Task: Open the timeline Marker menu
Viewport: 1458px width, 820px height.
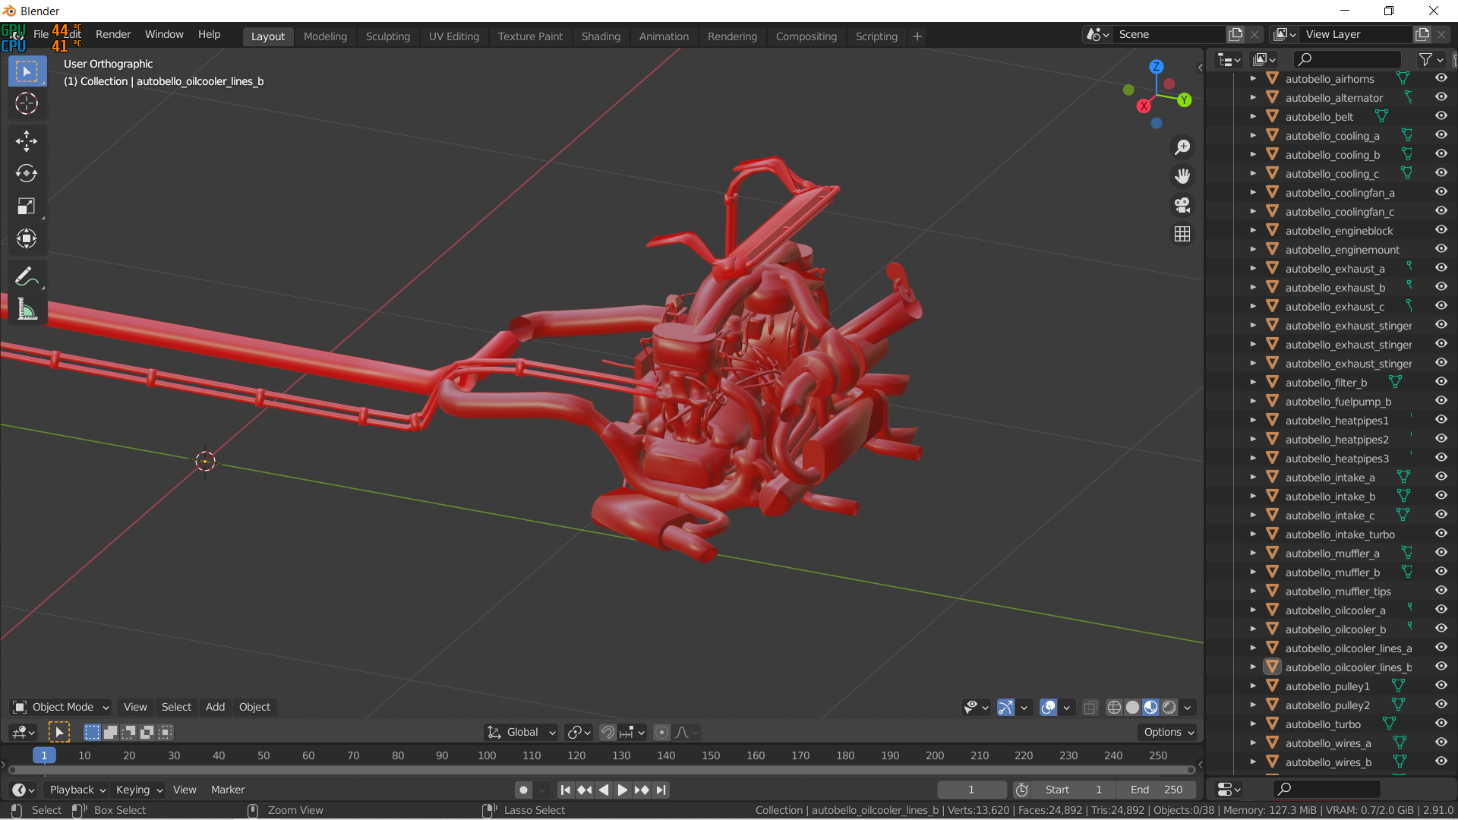Action: (x=228, y=790)
